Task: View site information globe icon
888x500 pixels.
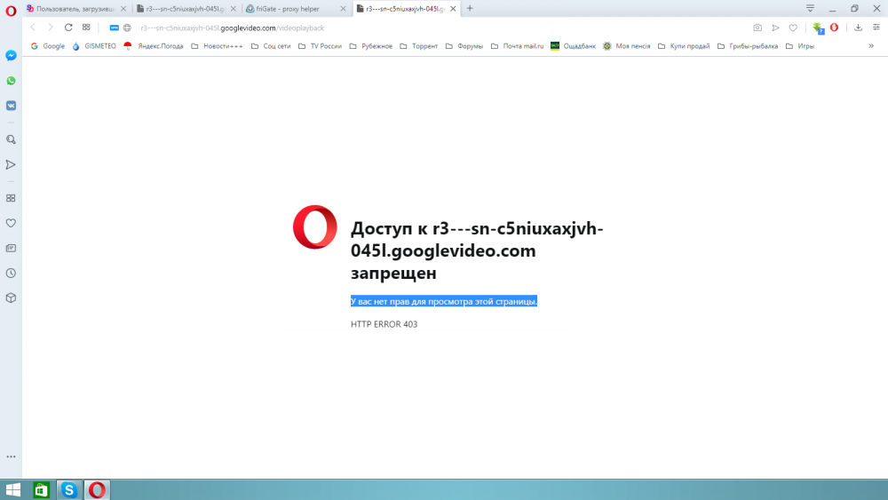Action: (127, 28)
